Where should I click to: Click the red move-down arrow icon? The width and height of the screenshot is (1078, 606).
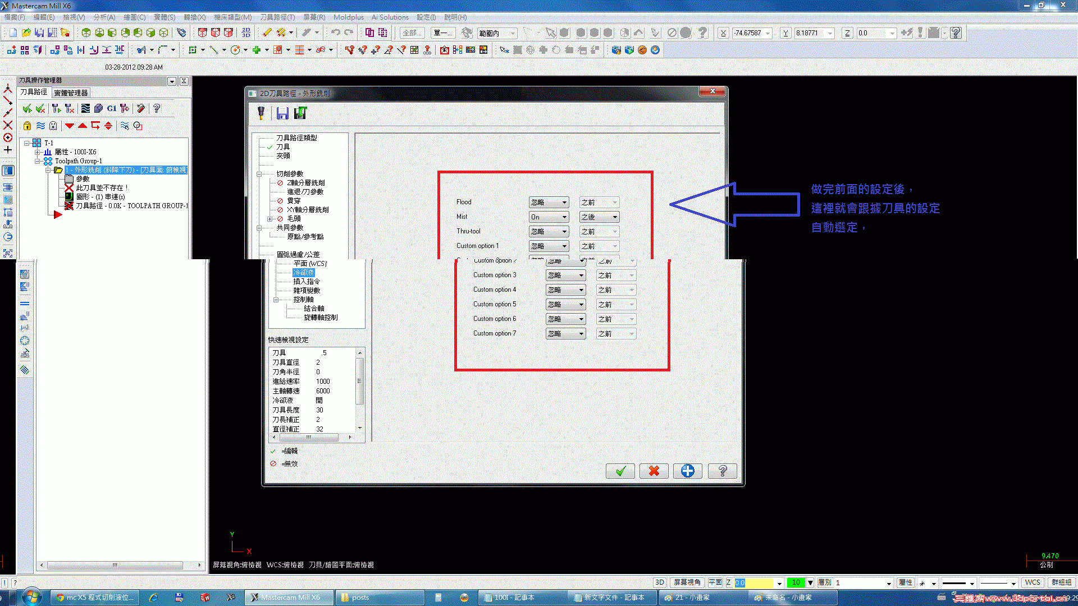[x=70, y=126]
